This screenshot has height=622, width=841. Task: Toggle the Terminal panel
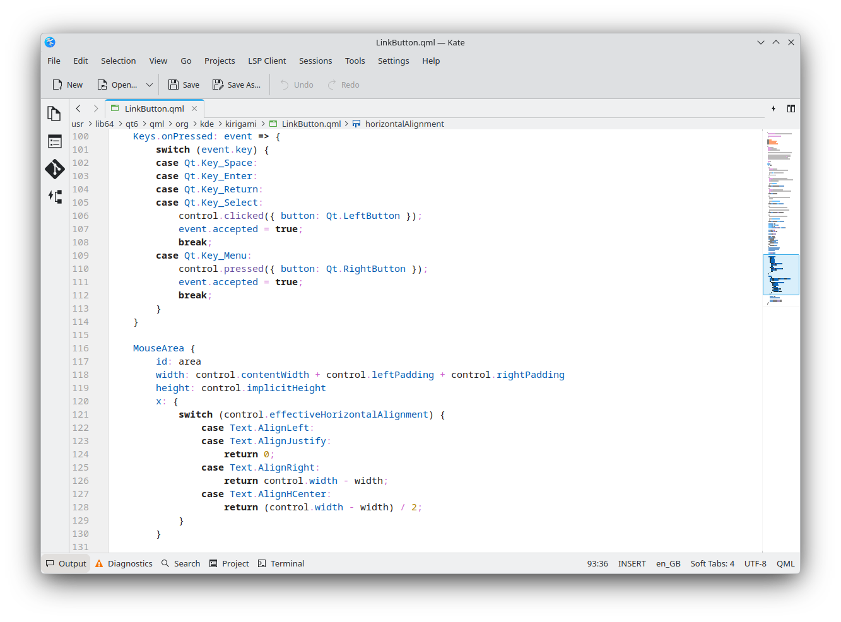click(281, 563)
